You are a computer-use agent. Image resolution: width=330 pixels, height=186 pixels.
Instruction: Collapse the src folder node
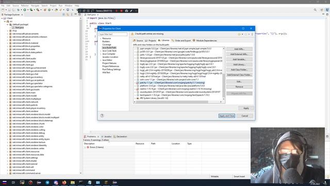click(x=5, y=22)
